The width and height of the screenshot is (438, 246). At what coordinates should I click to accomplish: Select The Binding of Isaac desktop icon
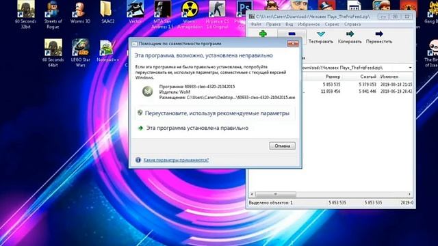point(432,53)
